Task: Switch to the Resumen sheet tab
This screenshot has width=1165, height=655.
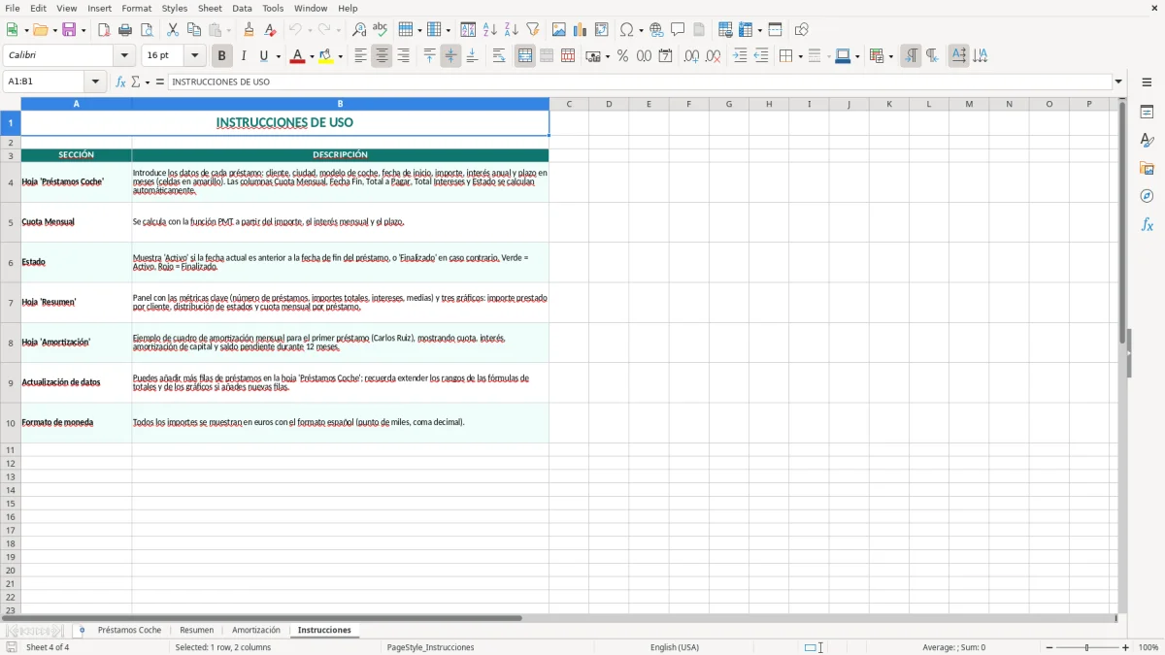Action: point(197,631)
